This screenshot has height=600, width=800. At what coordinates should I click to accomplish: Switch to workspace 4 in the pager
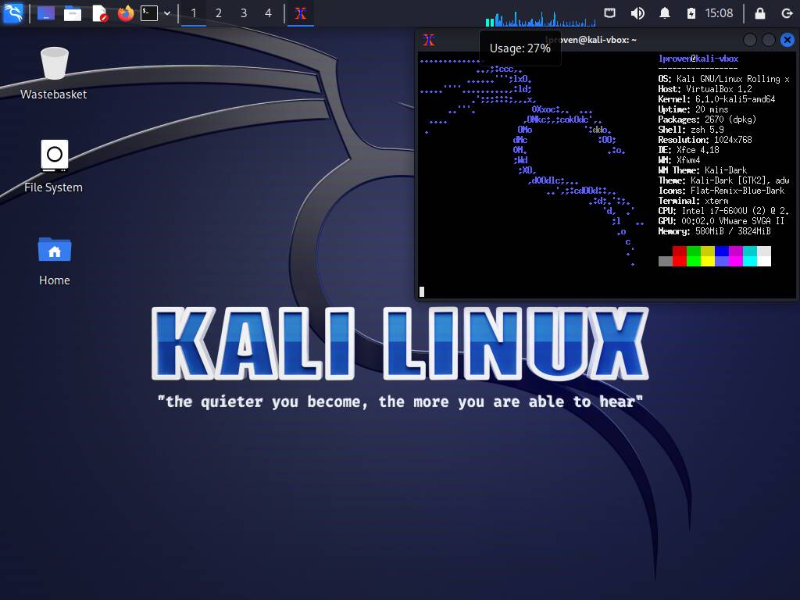[x=268, y=13]
